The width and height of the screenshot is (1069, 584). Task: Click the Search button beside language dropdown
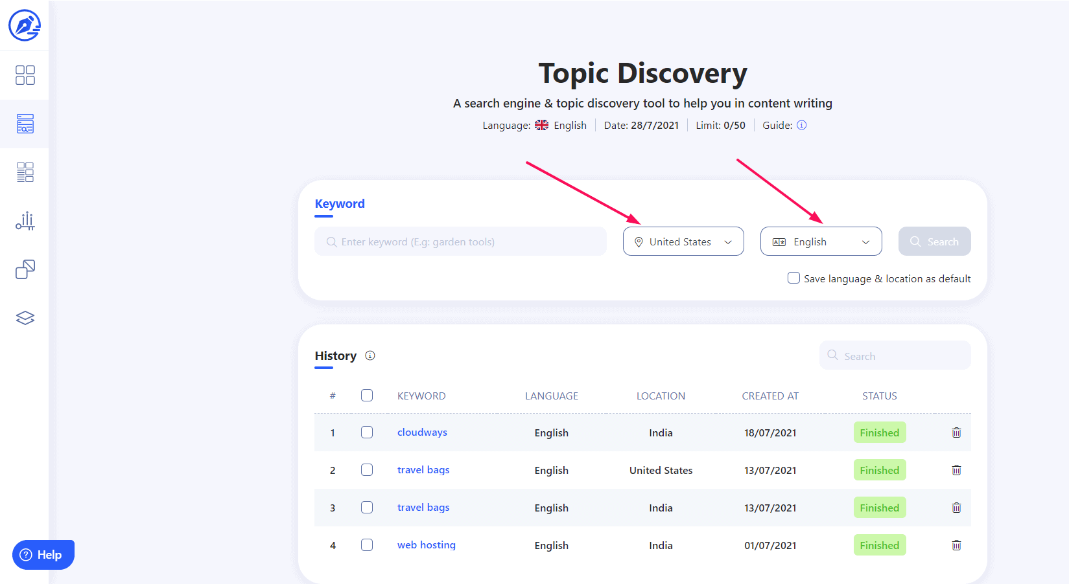click(934, 241)
